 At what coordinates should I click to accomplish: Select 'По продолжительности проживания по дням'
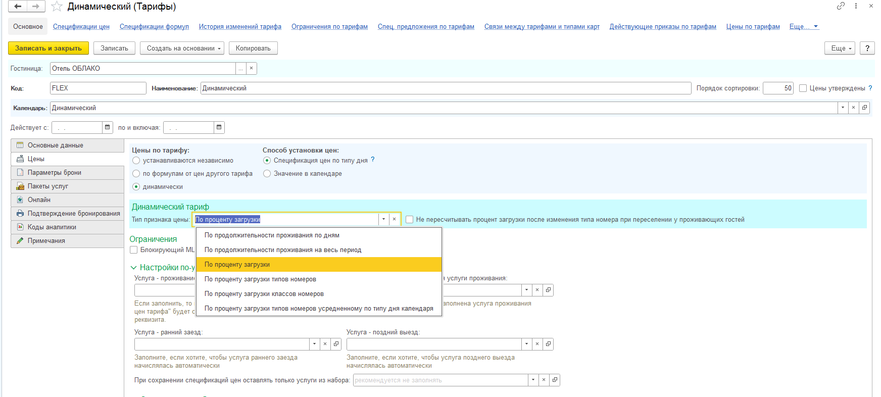[x=272, y=235]
